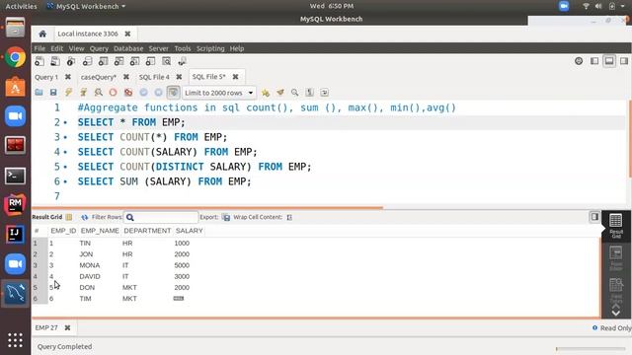Run EXPLAIN on the current statement
This screenshot has width=632, height=355.
pos(99,93)
